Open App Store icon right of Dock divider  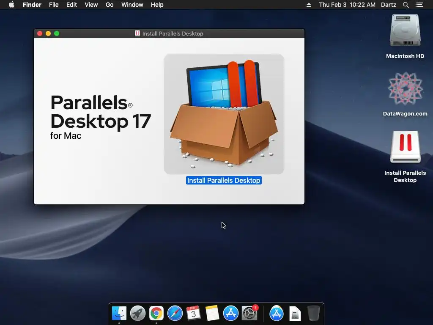[x=277, y=314]
